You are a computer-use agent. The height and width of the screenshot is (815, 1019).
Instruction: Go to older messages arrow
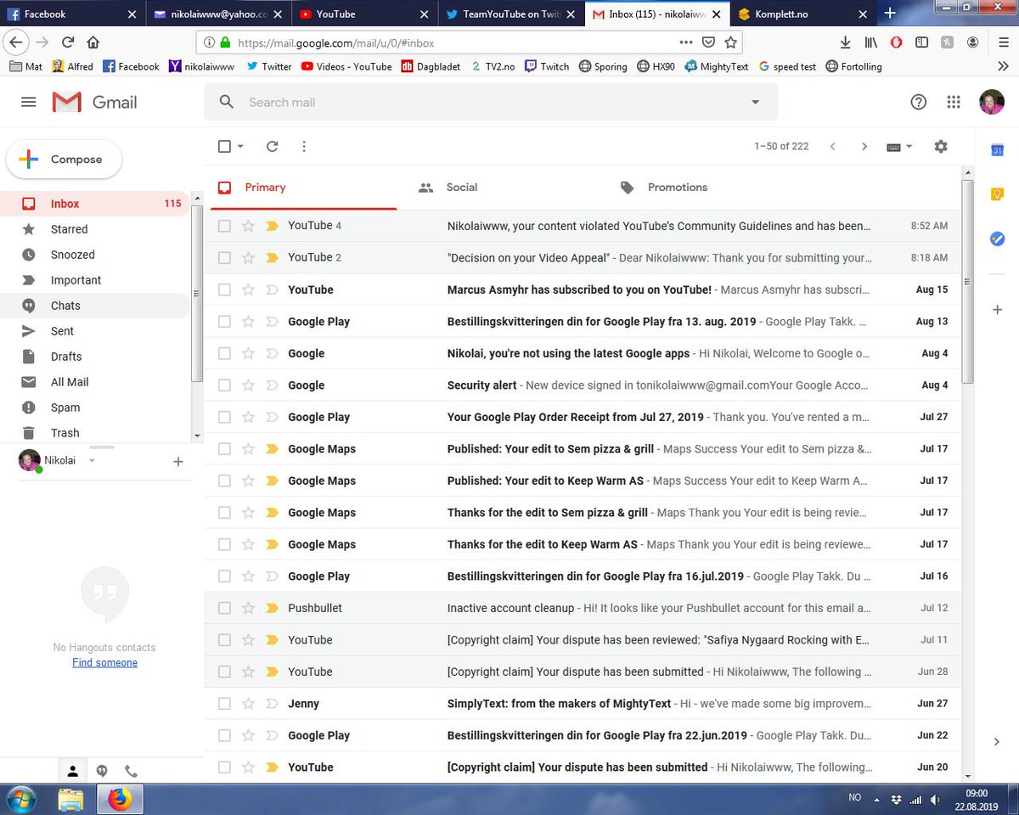point(864,146)
